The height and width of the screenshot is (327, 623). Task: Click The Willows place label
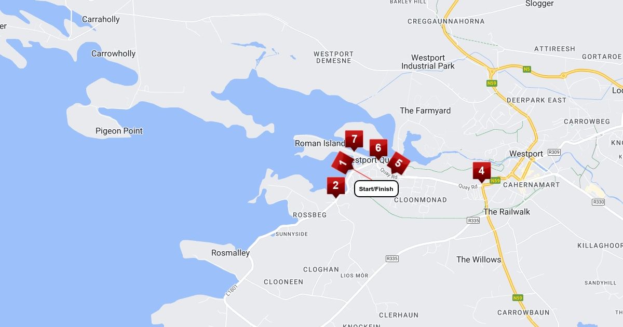pos(479,260)
